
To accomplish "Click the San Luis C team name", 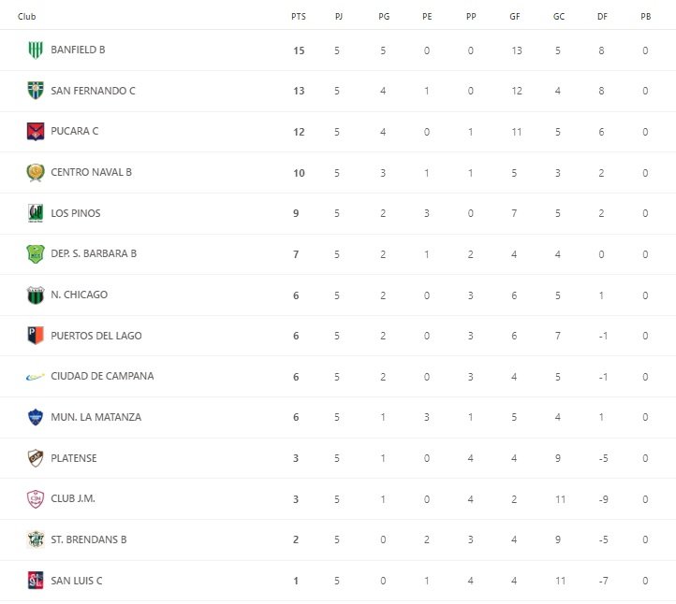I will (77, 581).
